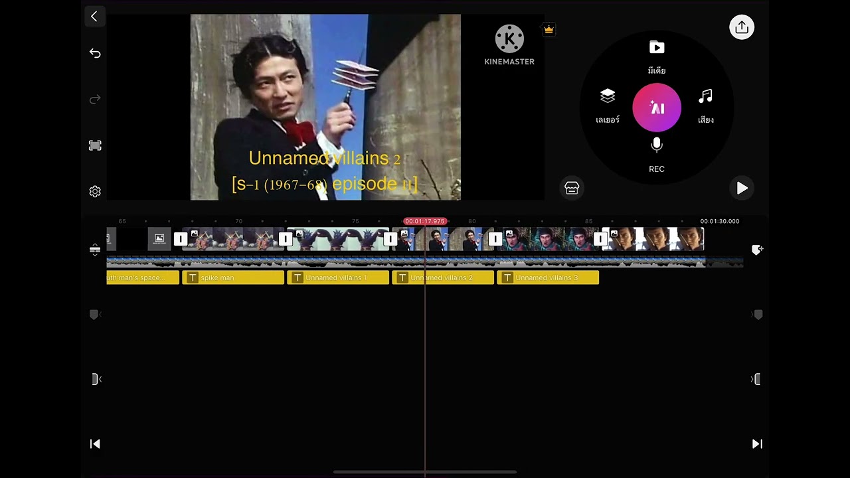Viewport: 850px width, 478px height.
Task: Click the video preview image
Action: (325, 107)
